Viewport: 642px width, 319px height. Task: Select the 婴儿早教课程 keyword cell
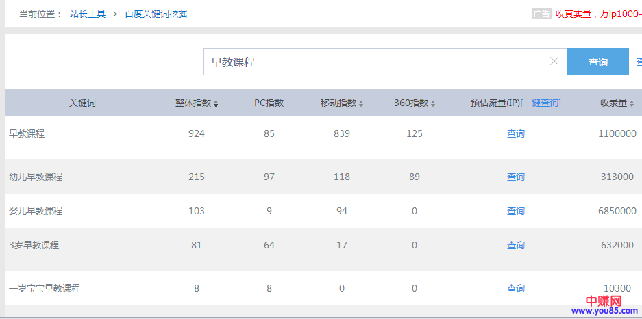tap(36, 211)
